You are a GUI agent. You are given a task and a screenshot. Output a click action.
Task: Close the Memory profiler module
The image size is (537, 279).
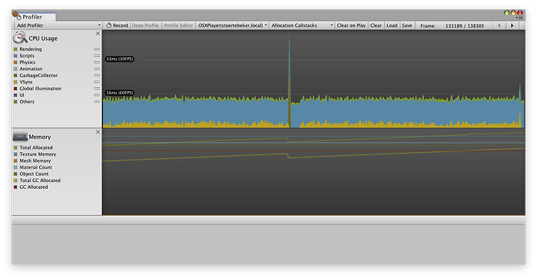98,132
